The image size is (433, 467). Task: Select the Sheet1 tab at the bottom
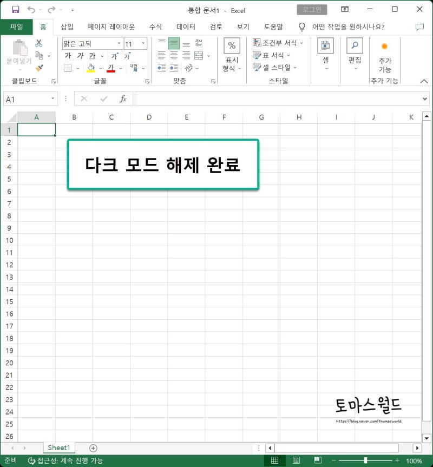click(x=58, y=448)
